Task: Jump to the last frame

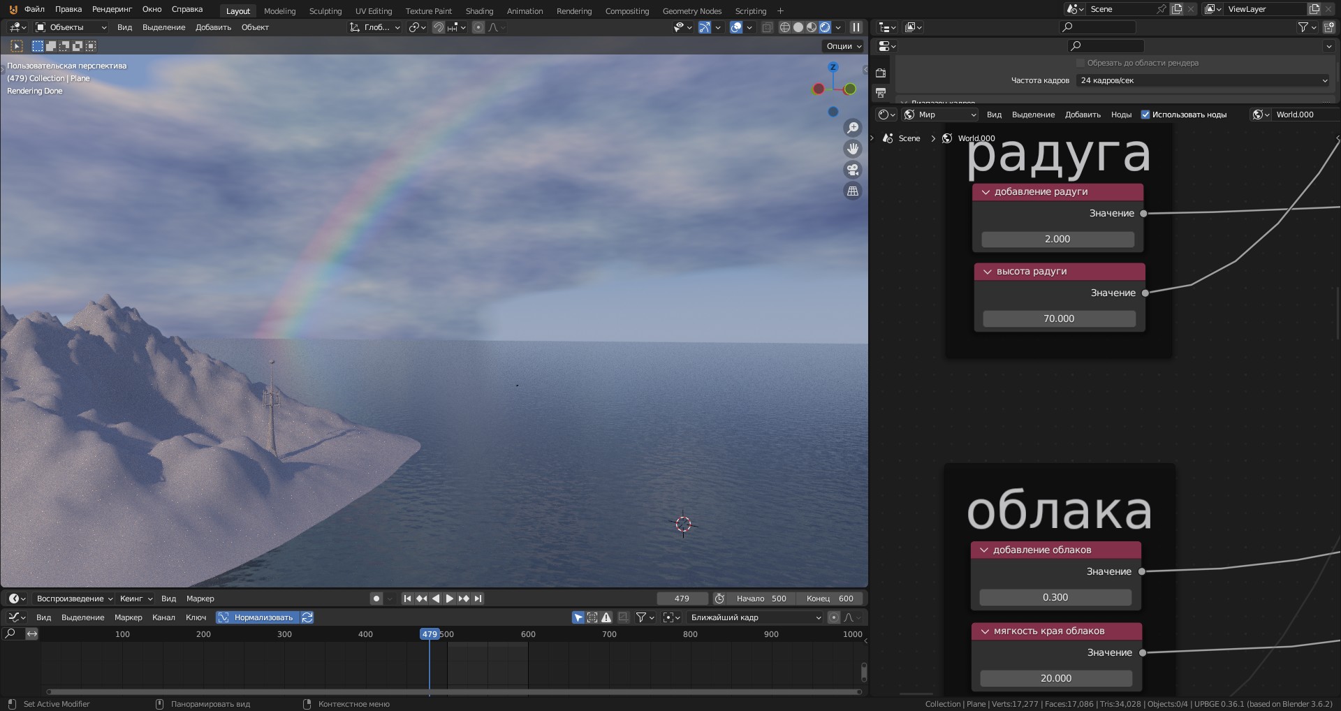Action: pos(478,599)
